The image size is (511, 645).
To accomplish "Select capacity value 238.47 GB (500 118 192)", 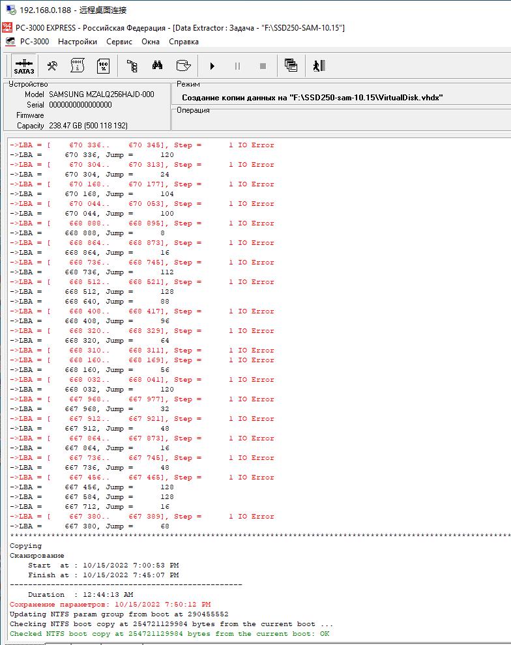I will tap(88, 126).
